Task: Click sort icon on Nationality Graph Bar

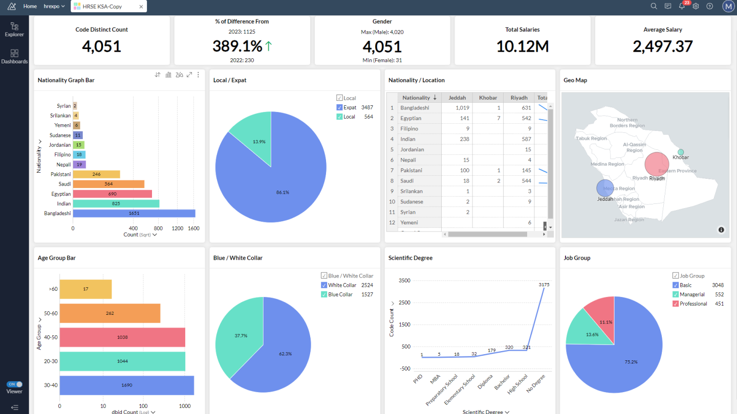Action: [x=158, y=75]
